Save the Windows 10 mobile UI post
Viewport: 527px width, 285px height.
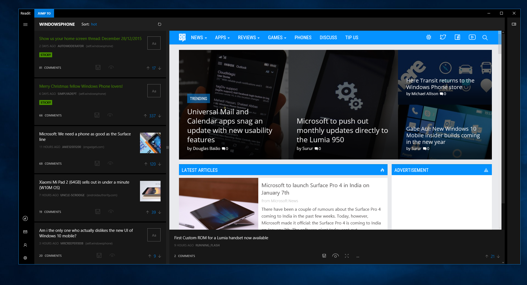pos(99,255)
